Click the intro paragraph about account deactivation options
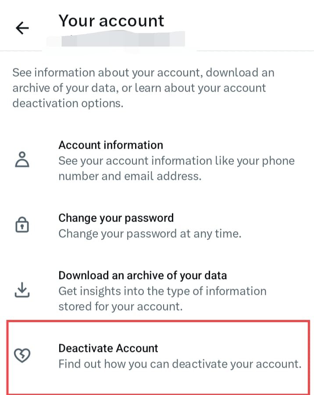 pyautogui.click(x=143, y=88)
